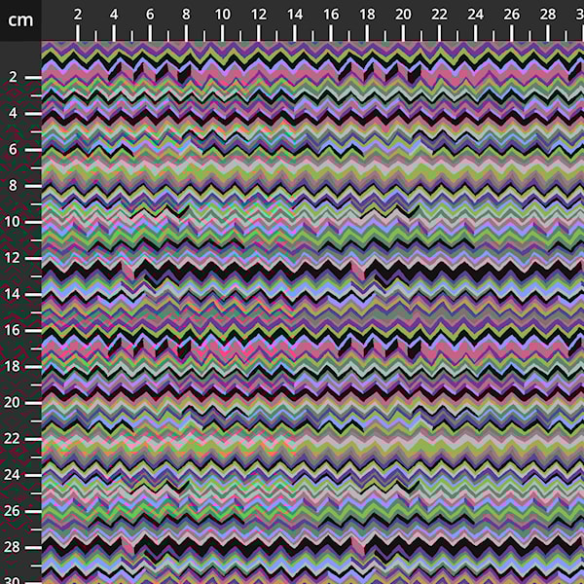Click the 6 mark on top ruler
The width and height of the screenshot is (584, 584).
150,15
